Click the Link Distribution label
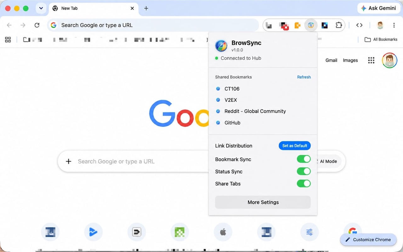This screenshot has width=403, height=252. [234, 146]
